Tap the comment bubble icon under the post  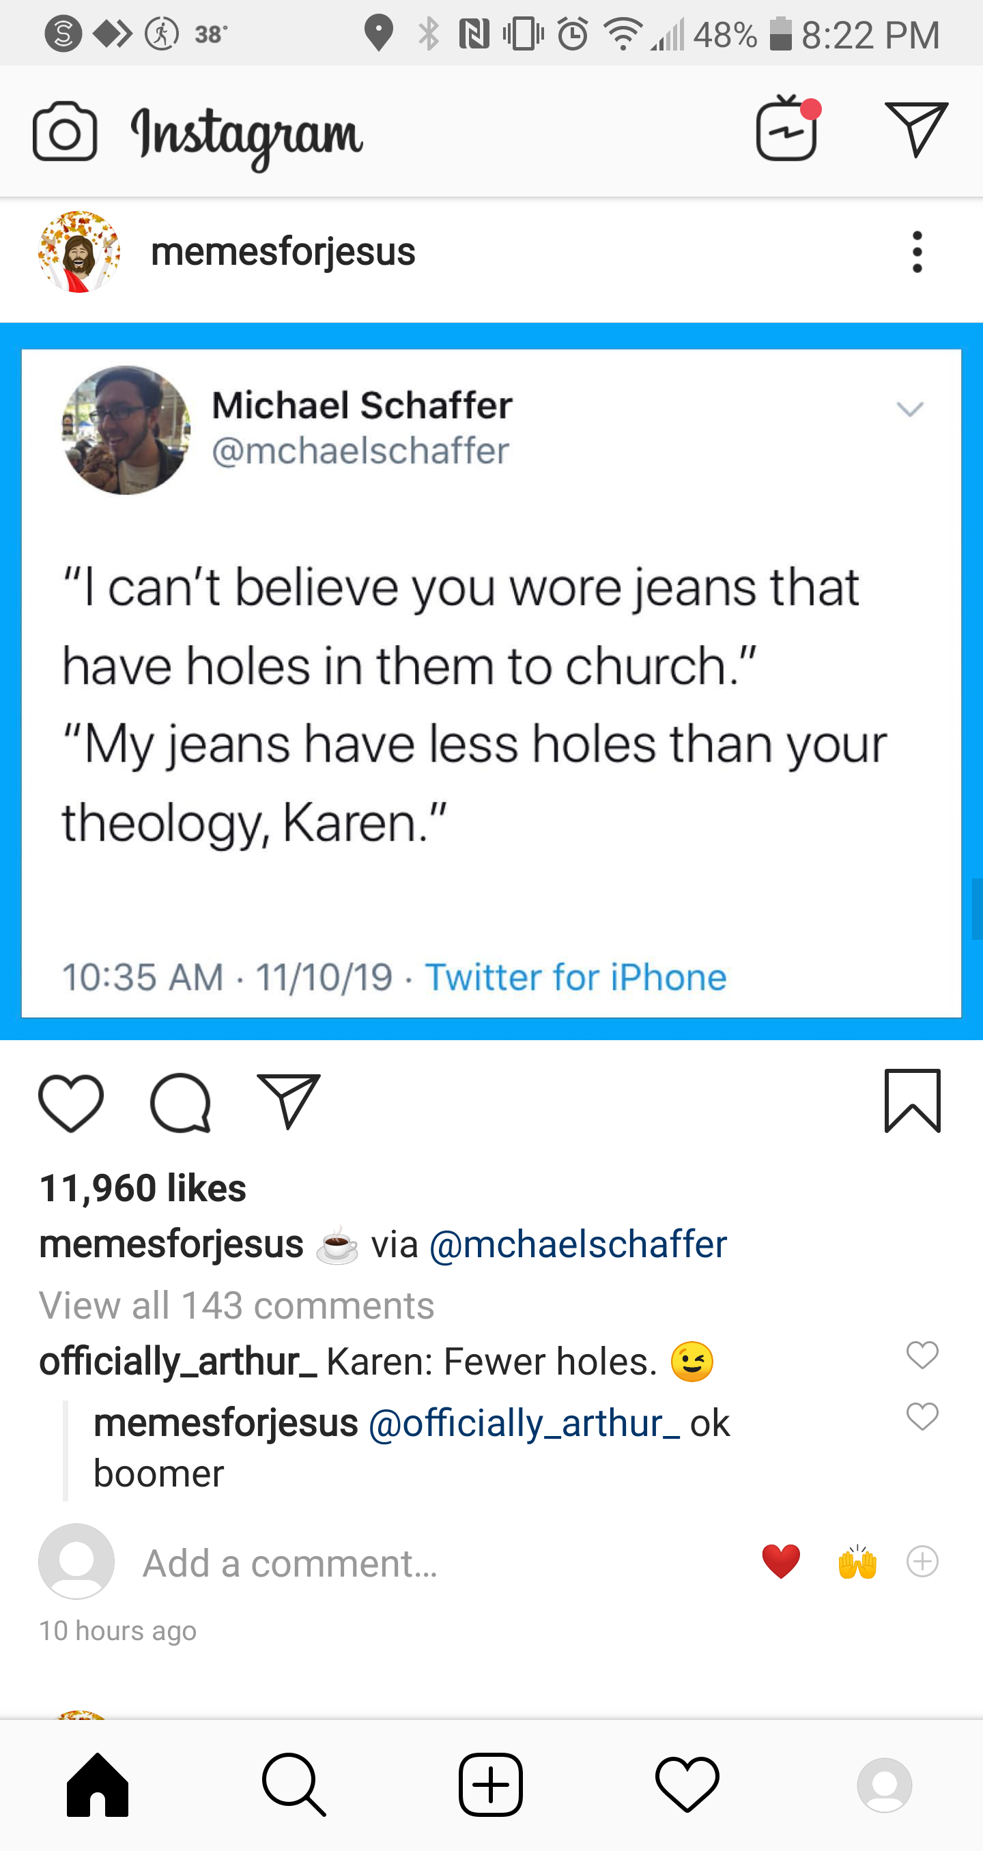click(180, 1103)
